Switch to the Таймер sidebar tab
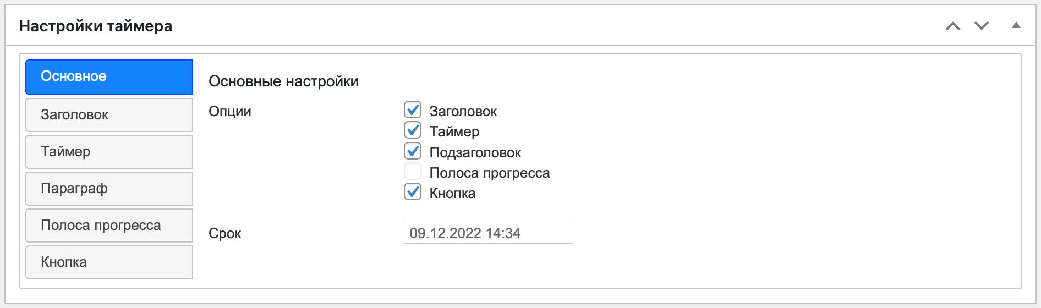Image resolution: width=1041 pixels, height=308 pixels. 109,151
